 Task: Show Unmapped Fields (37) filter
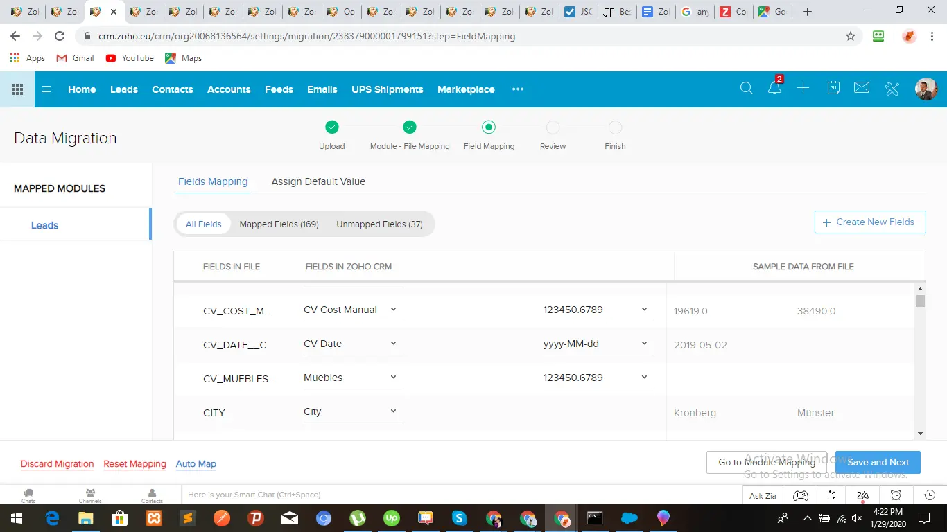[x=379, y=224]
